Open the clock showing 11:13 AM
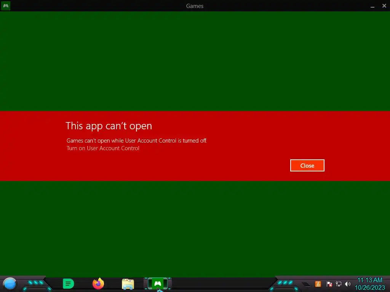The image size is (390, 292). [369, 280]
